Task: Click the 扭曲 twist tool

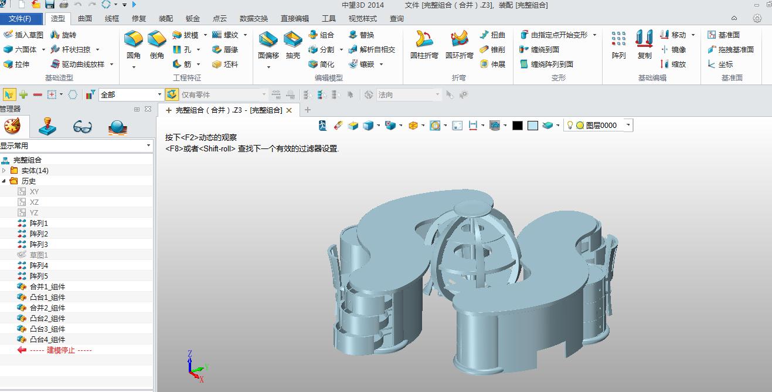Action: [x=492, y=35]
